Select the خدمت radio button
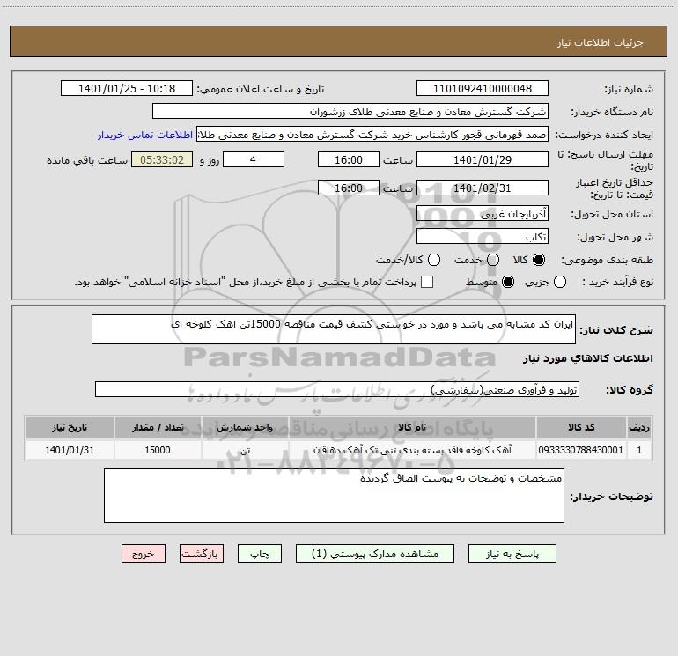This screenshot has height=656, width=678. tap(493, 260)
